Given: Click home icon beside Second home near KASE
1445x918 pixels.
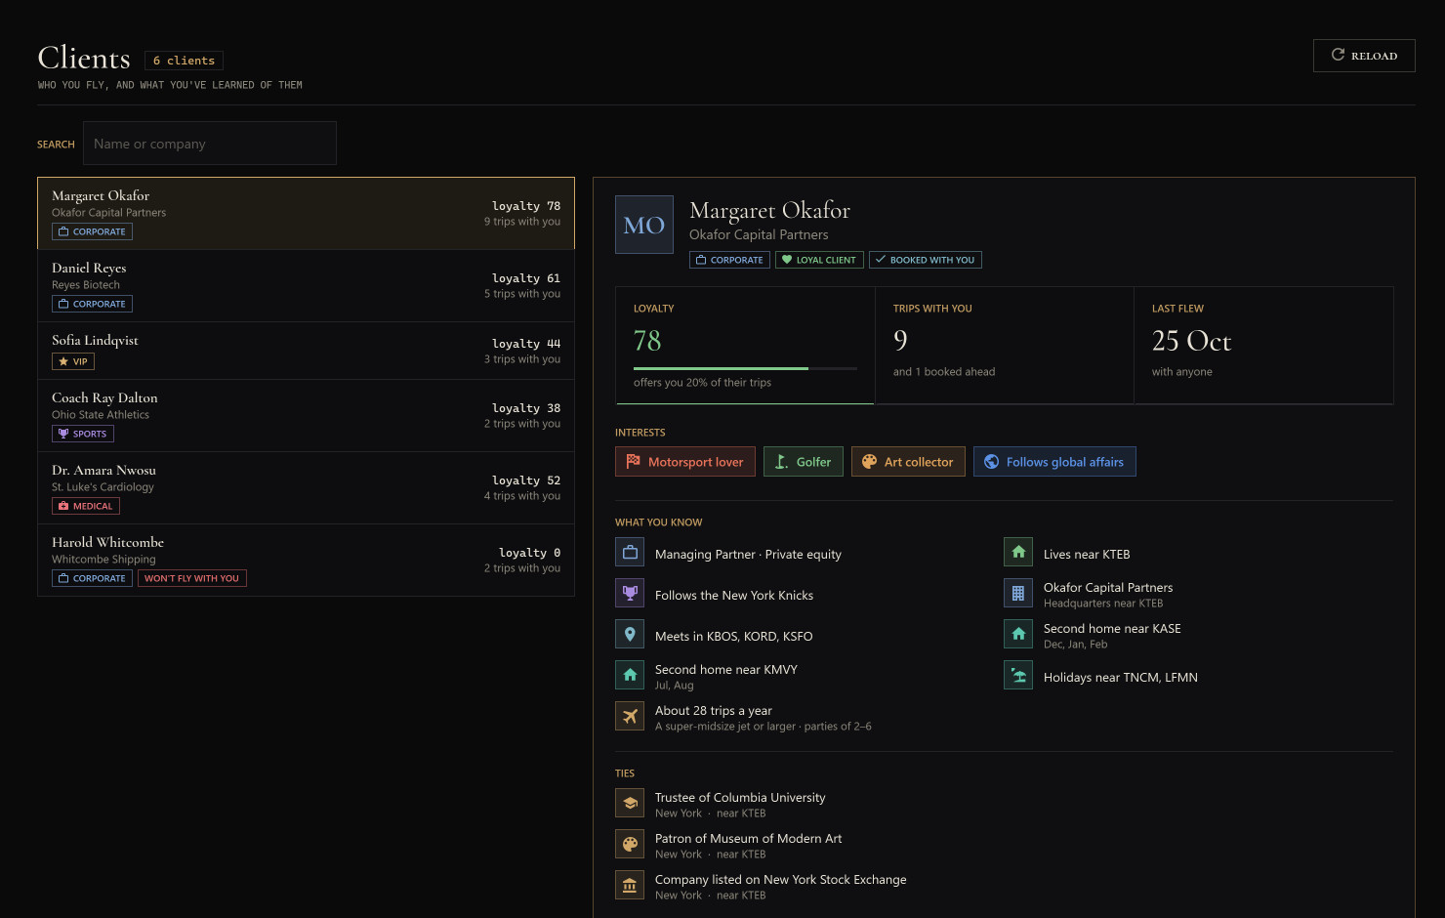Looking at the screenshot, I should [x=1018, y=635].
